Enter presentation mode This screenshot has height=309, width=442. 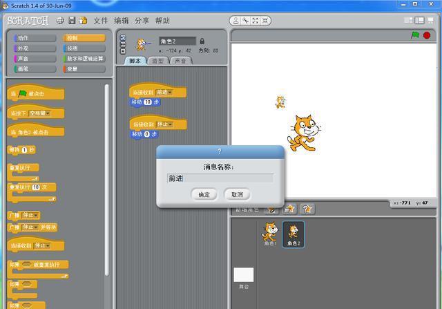pyautogui.click(x=431, y=20)
